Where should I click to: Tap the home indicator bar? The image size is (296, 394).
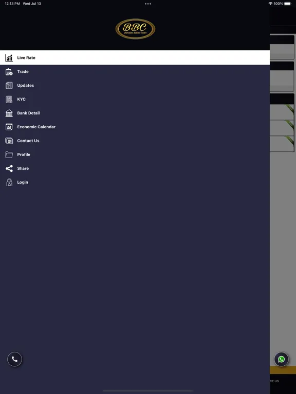point(148,391)
